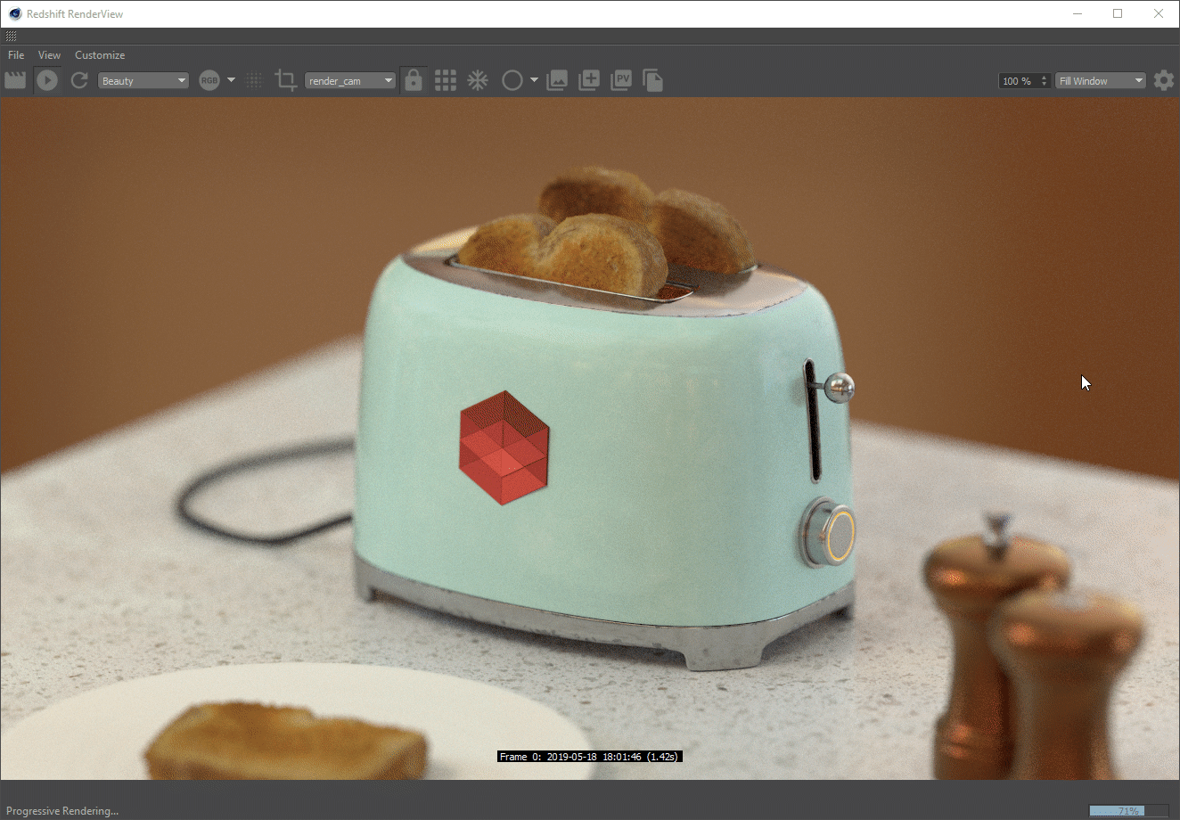Toggle the snowflake freeze tessellation icon
Image resolution: width=1180 pixels, height=820 pixels.
coord(479,80)
